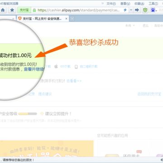Click the account security level progress bar

28,114
